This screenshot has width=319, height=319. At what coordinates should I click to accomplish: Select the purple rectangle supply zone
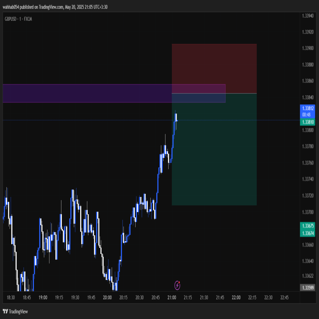click(114, 93)
